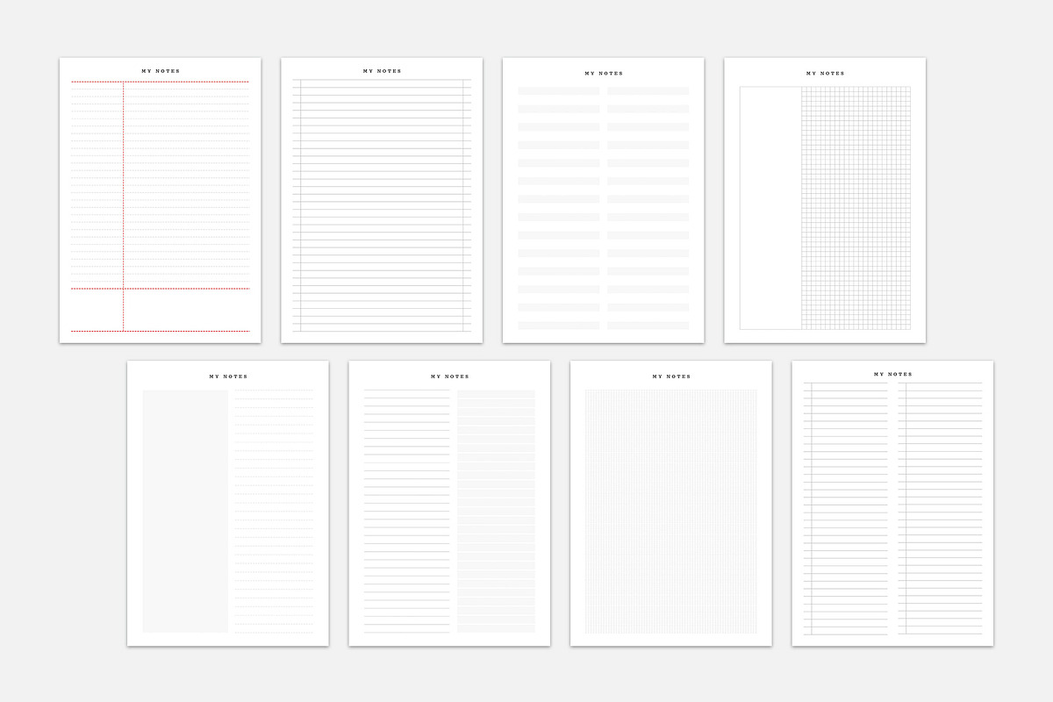Open the single-column lined notes page
Screen dimensions: 1053x702
382,200
